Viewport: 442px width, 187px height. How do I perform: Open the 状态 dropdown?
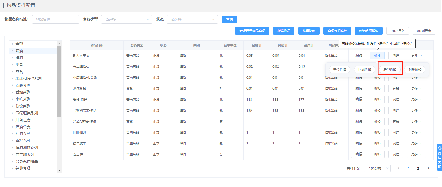click(192, 19)
